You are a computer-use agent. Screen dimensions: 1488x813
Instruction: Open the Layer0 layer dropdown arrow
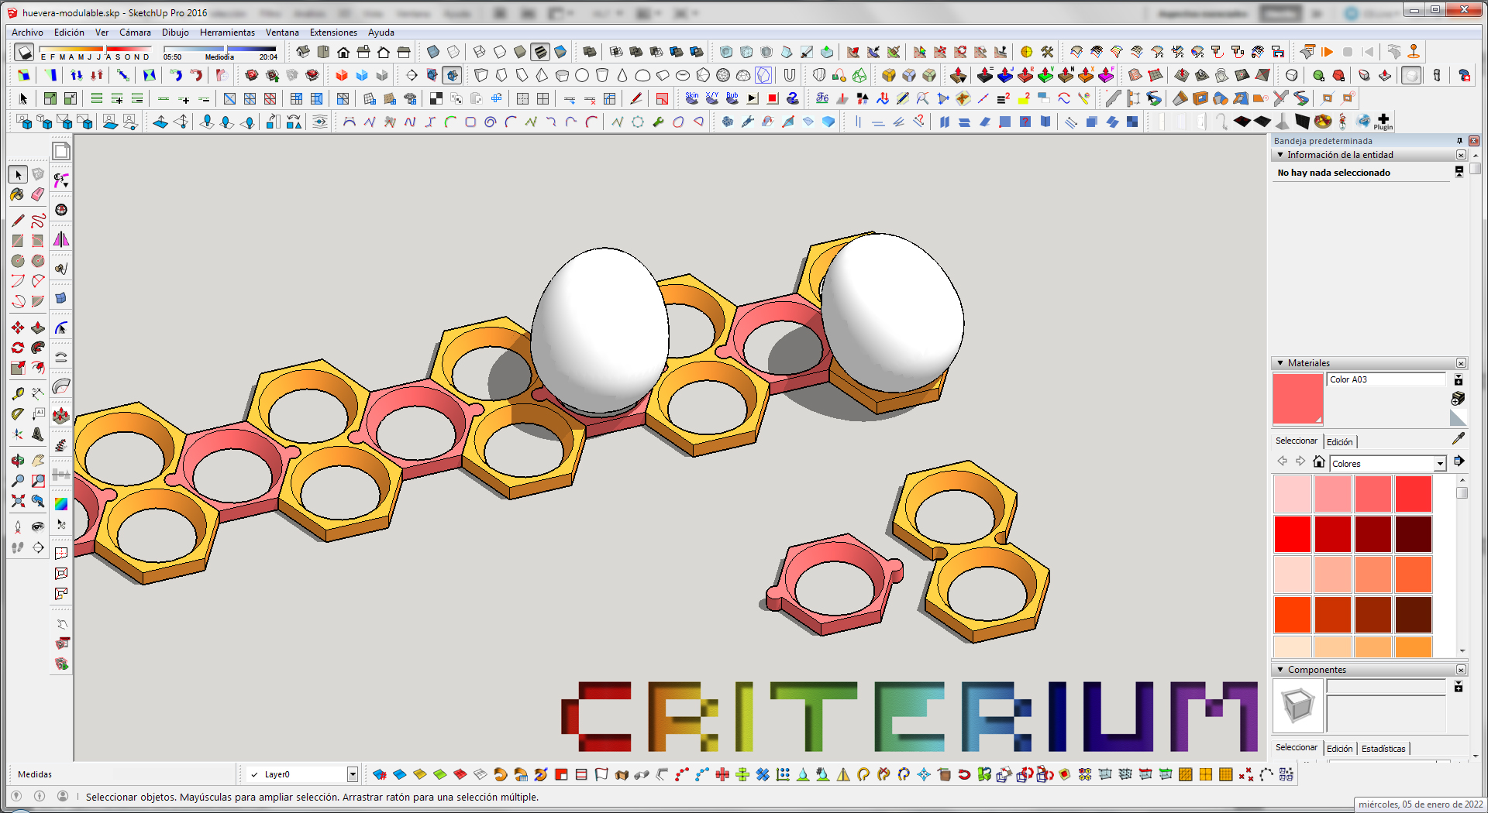[352, 774]
